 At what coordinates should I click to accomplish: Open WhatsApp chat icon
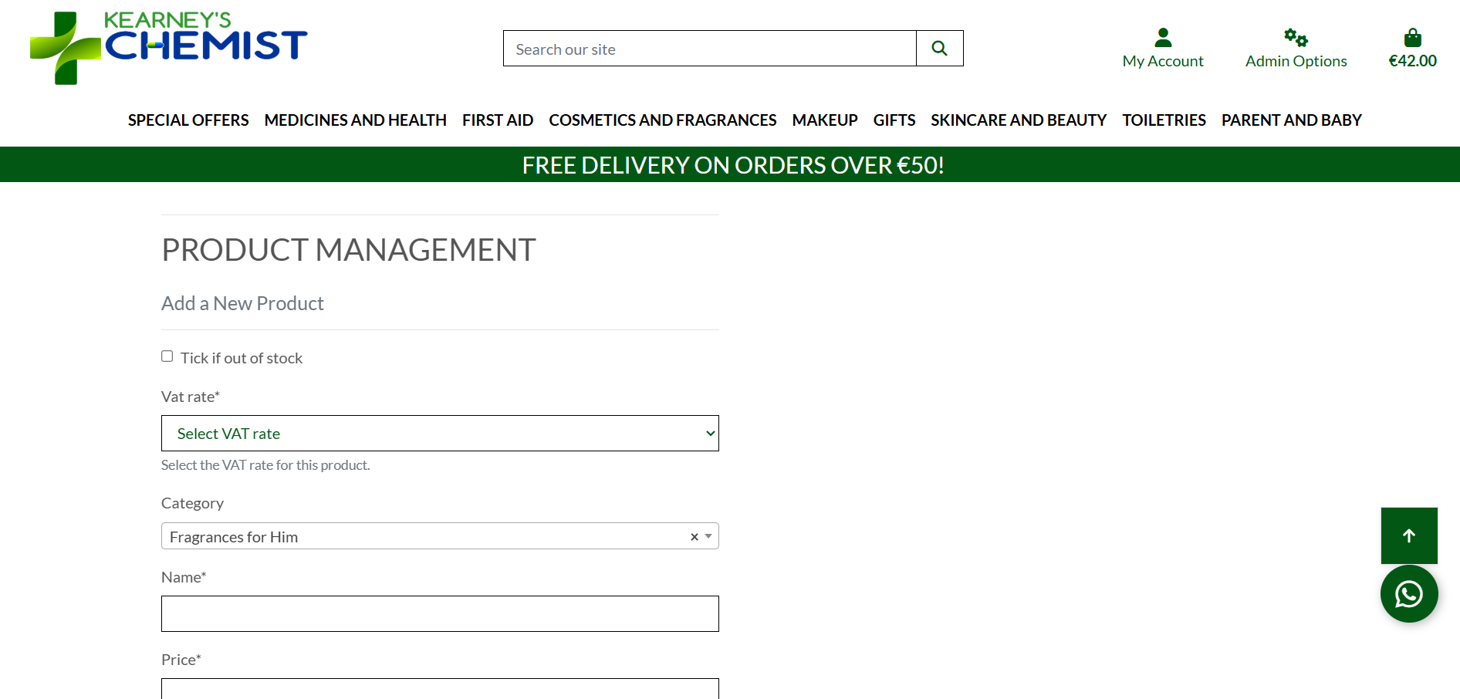1408,593
